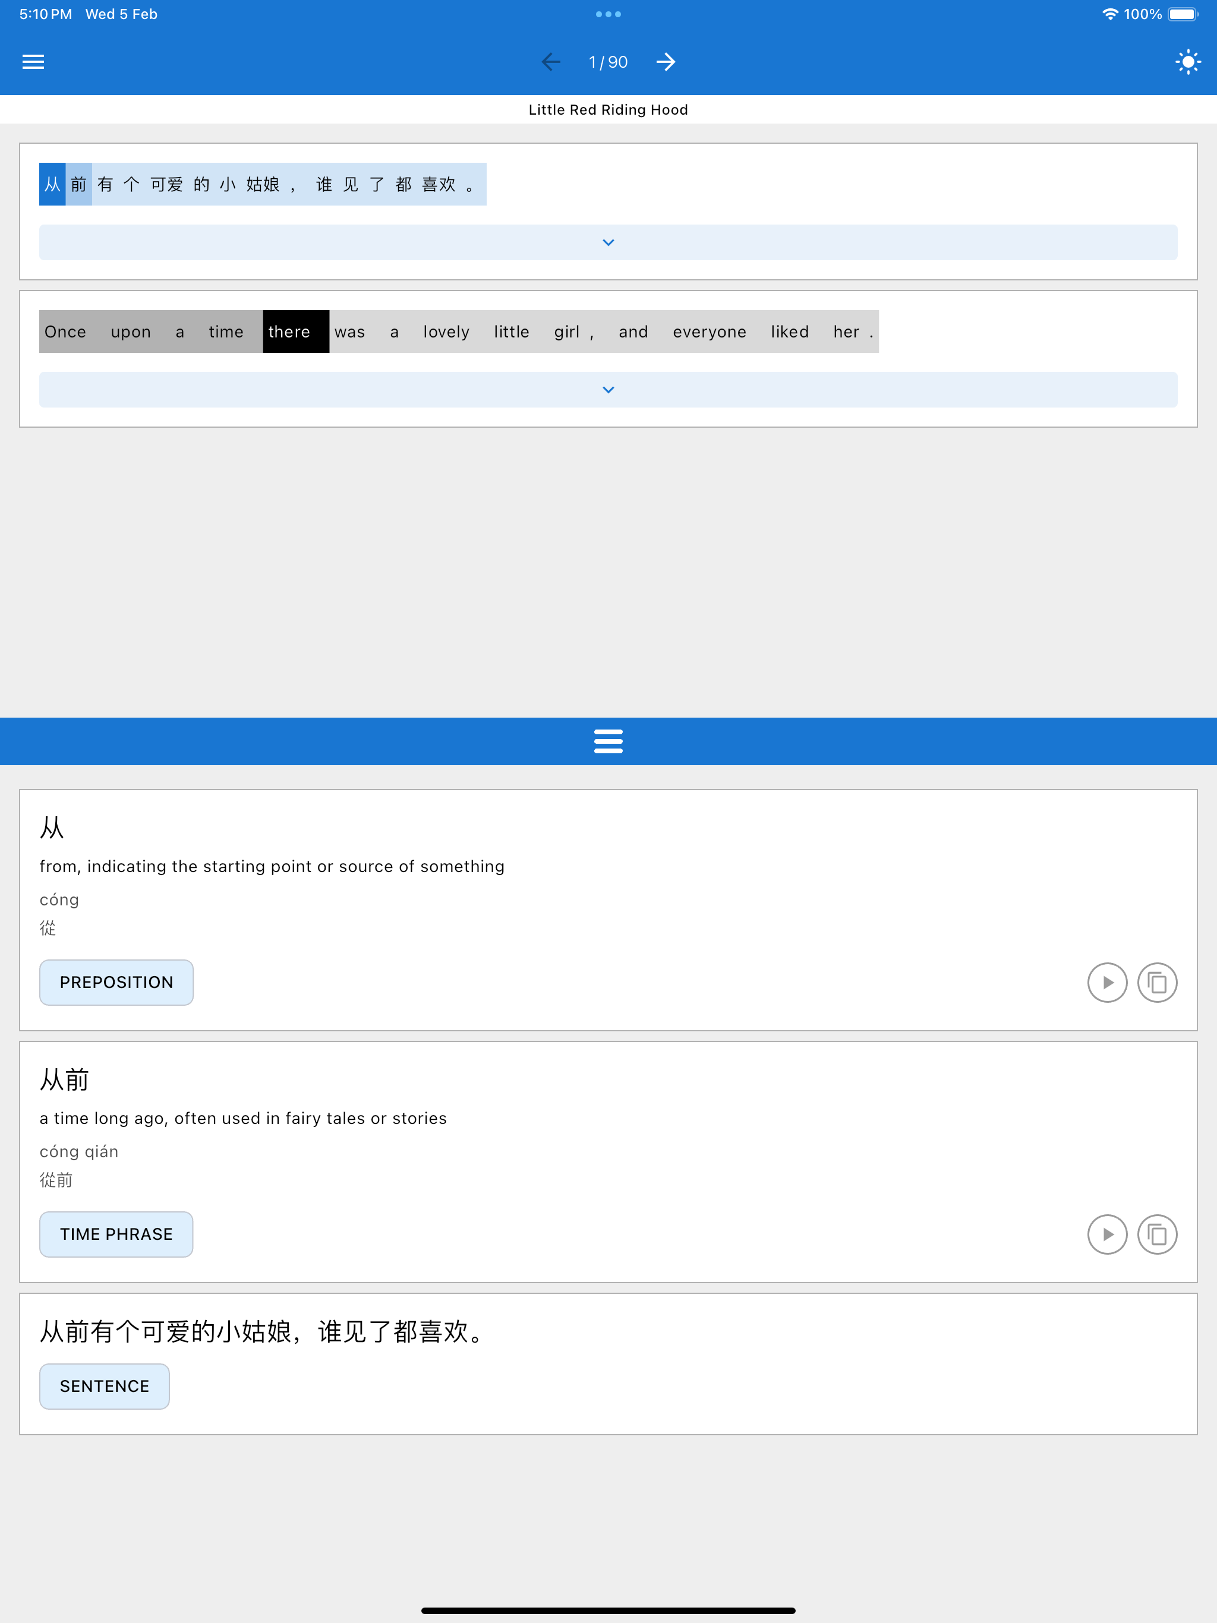The width and height of the screenshot is (1217, 1623).
Task: Select the English word "her"
Action: pyautogui.click(x=846, y=331)
